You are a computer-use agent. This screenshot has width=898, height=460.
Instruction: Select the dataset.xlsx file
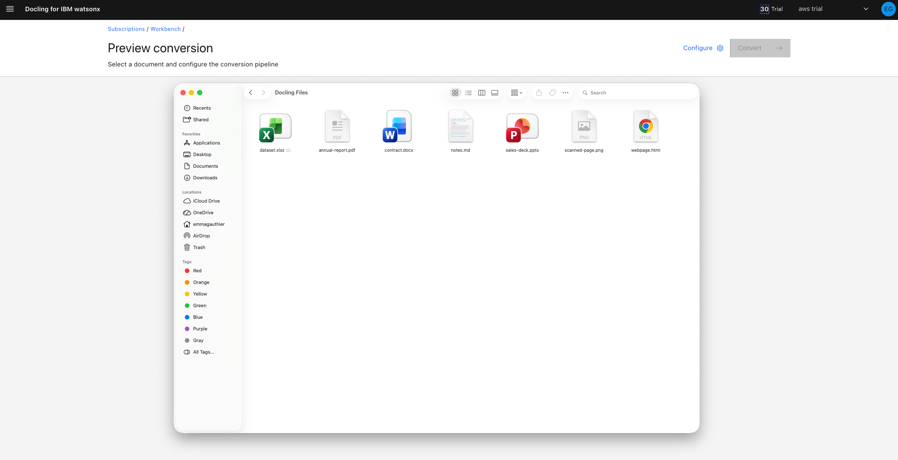coord(275,131)
